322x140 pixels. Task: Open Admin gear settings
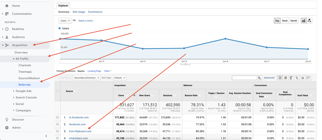point(7,128)
